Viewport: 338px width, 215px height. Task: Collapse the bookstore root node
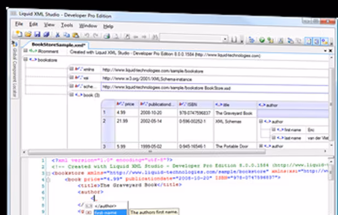26,59
